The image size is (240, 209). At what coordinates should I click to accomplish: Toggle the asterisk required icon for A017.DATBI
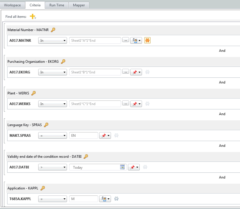click(x=145, y=167)
